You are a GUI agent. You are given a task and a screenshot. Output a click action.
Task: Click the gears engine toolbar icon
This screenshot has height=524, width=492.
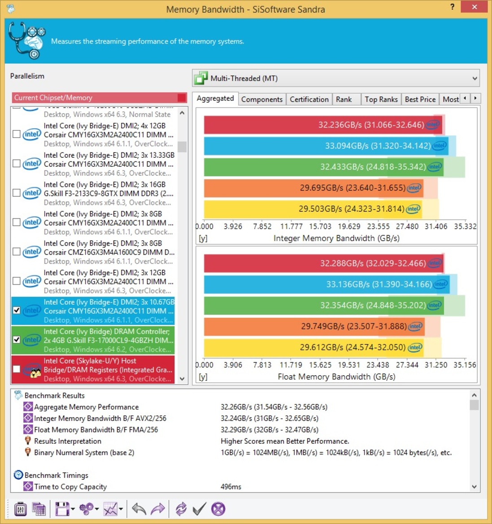point(86,509)
